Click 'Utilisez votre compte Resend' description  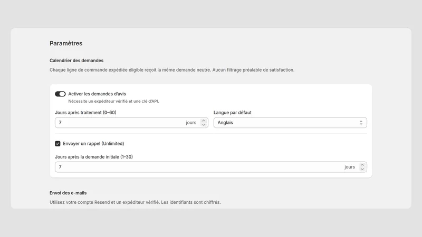[x=135, y=202]
